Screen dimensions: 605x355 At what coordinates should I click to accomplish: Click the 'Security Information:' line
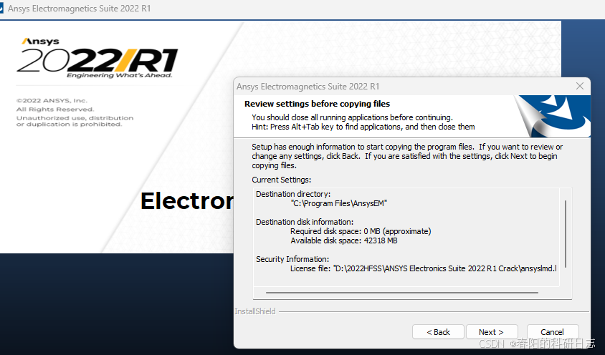[292, 259]
